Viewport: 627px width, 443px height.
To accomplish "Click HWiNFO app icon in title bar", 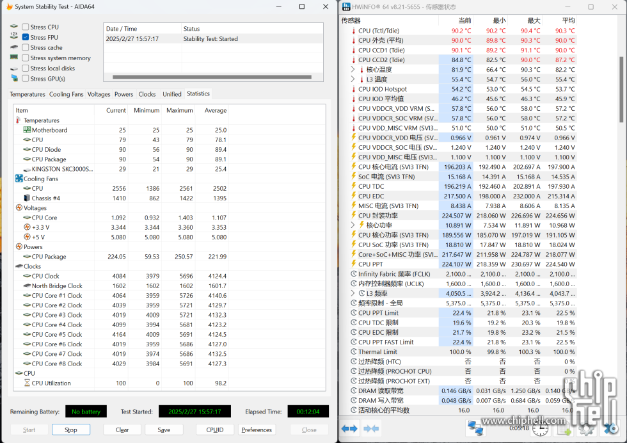I will [x=346, y=7].
